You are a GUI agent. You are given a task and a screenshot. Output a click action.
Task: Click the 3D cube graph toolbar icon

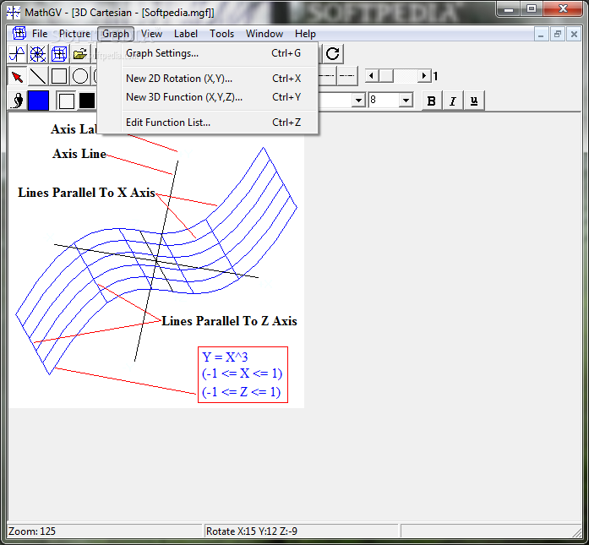[x=59, y=54]
